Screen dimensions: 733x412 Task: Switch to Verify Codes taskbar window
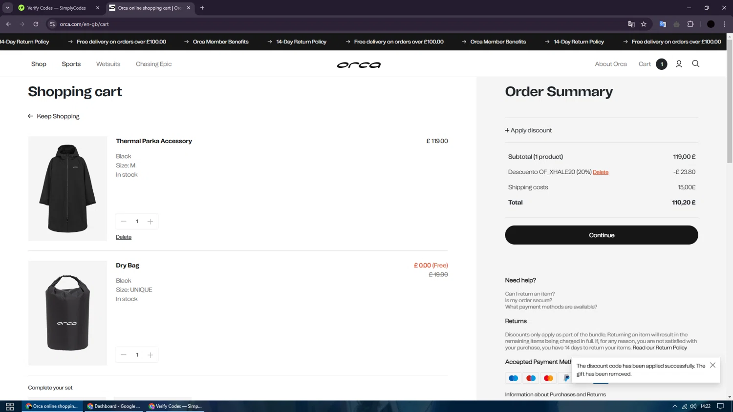[x=175, y=406]
